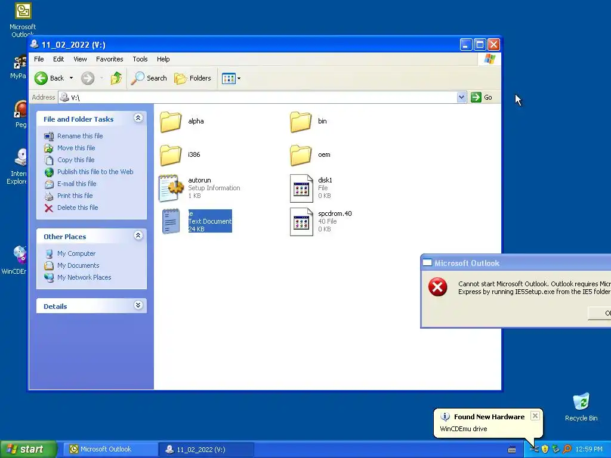611x458 pixels.
Task: Click the Explorer window title bar icon
Action: 34,44
